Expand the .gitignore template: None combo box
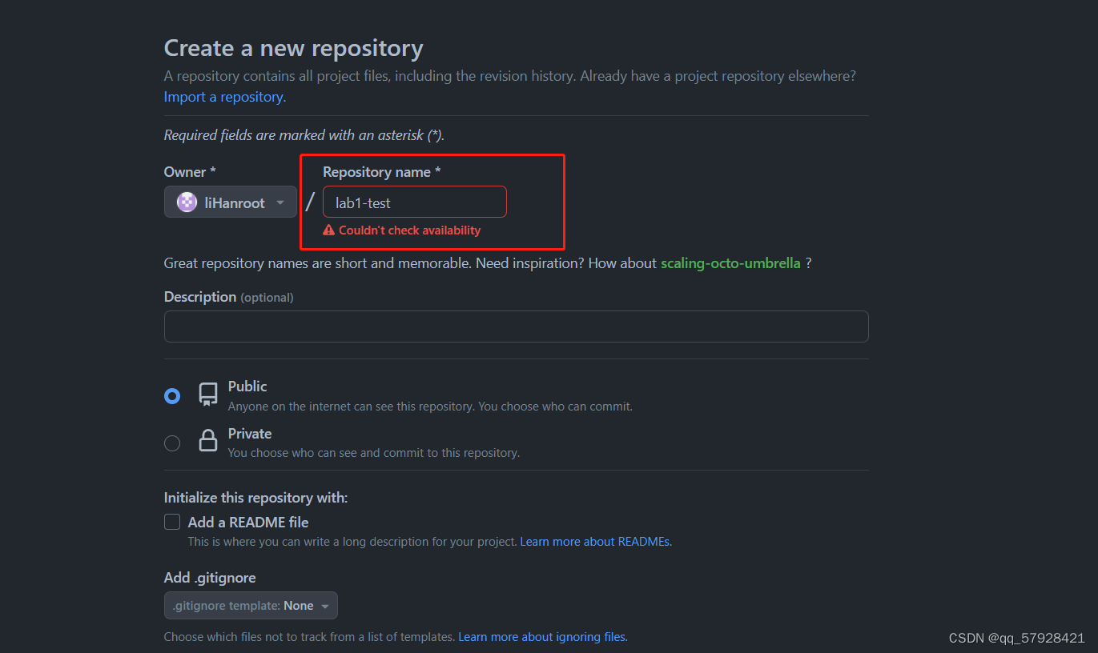Screen dimensions: 1098x653 pyautogui.click(x=250, y=605)
